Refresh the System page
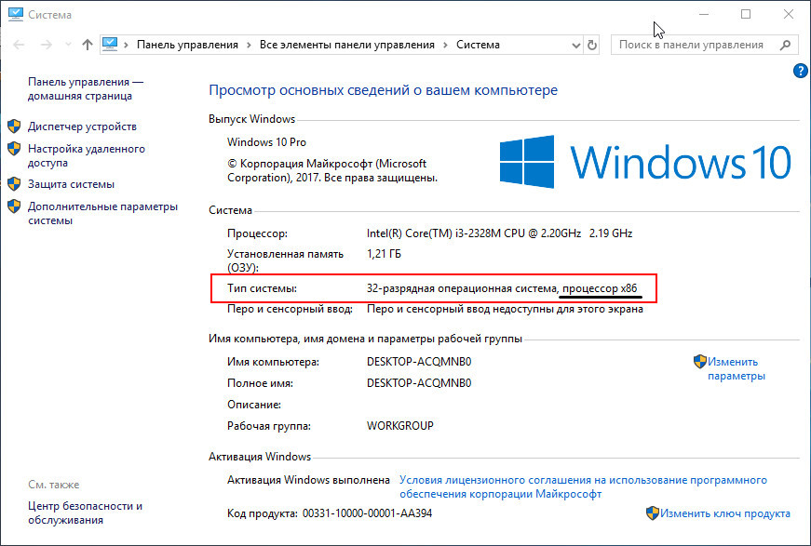Viewport: 811px width, 546px height. point(591,46)
